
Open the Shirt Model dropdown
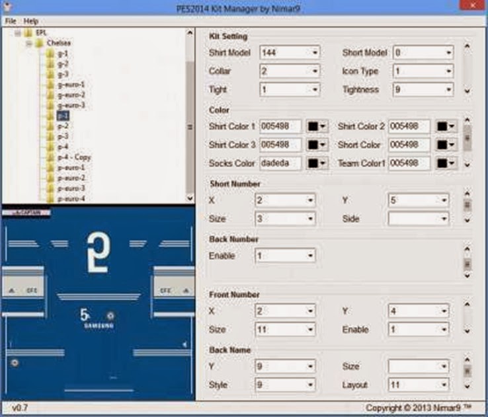click(x=290, y=53)
